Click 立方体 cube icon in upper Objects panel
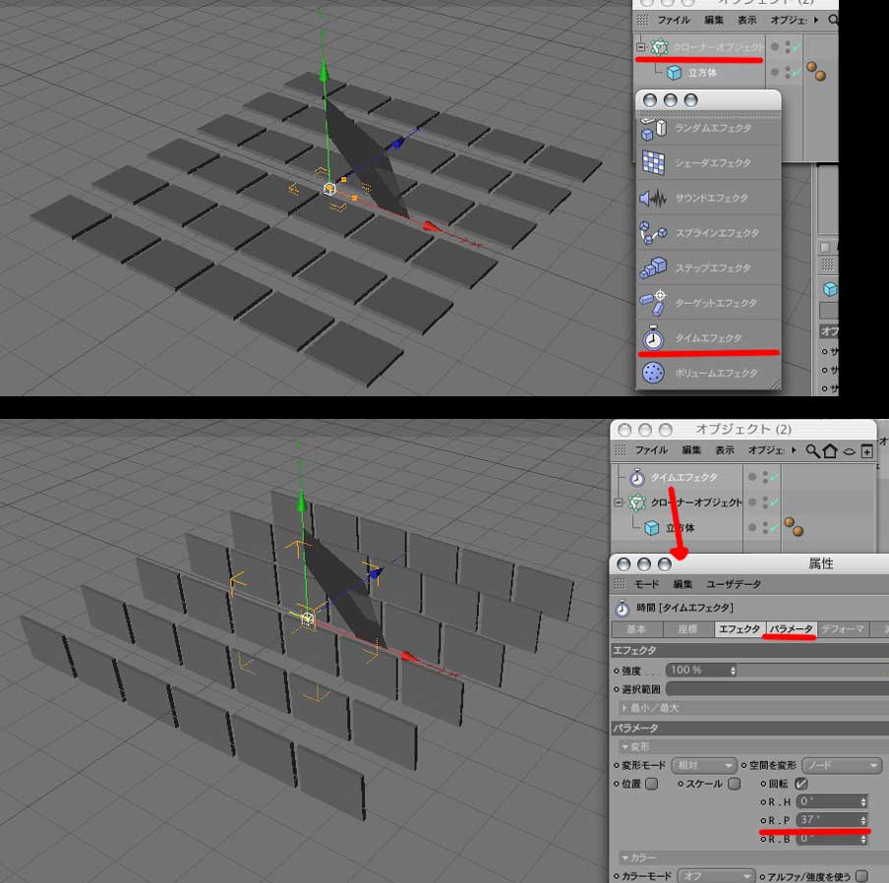The height and width of the screenshot is (883, 889). 674,73
